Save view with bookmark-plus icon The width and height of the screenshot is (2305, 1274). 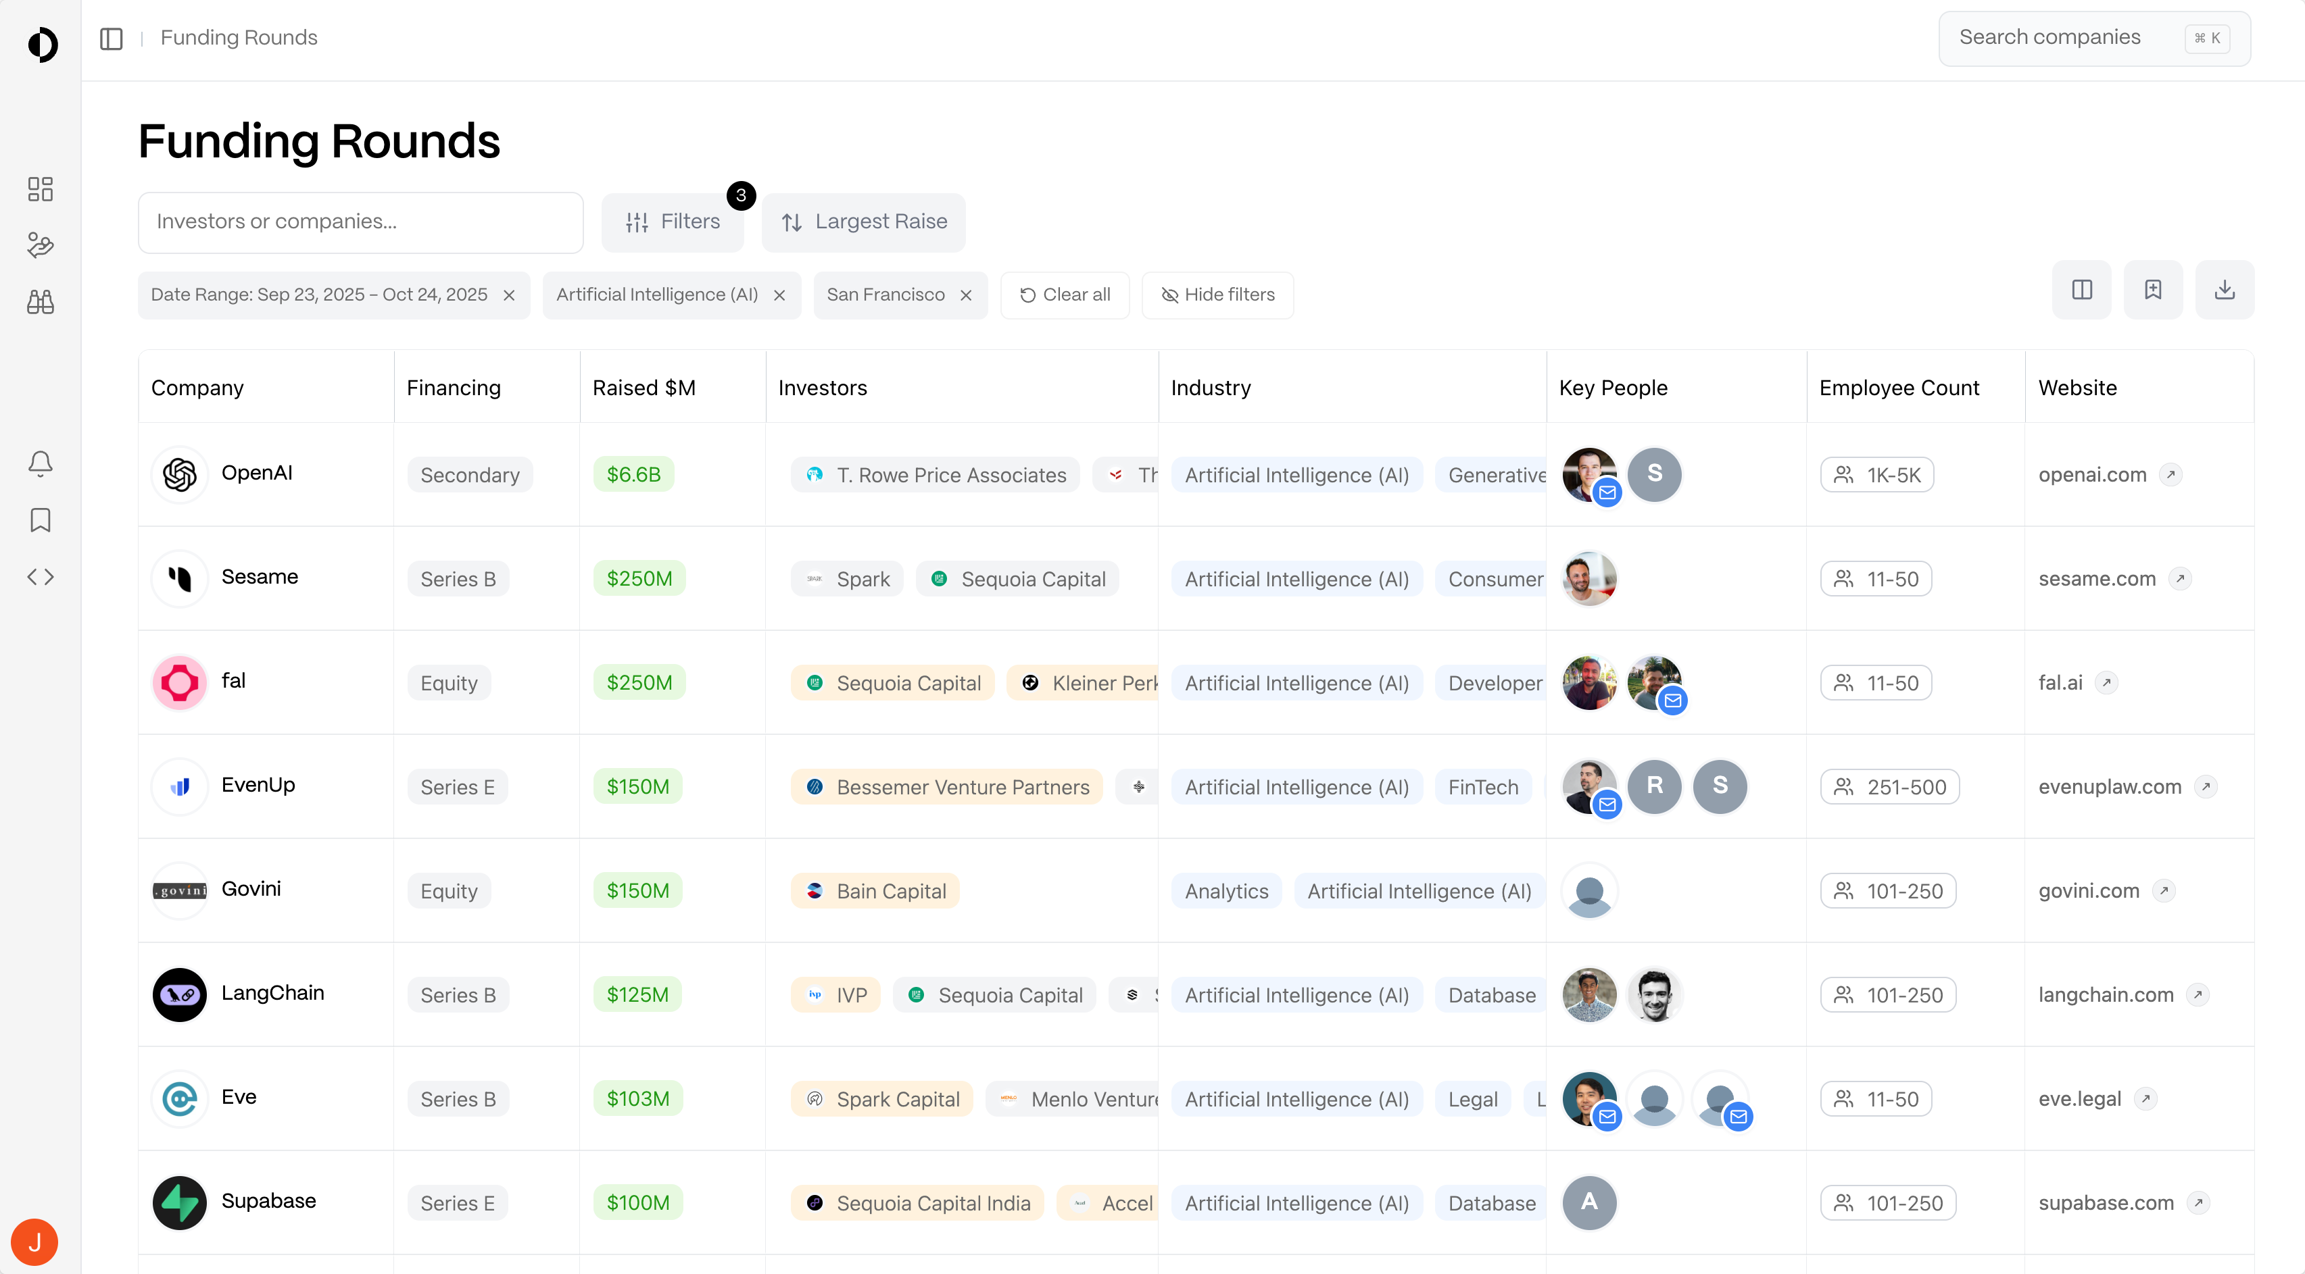2153,290
